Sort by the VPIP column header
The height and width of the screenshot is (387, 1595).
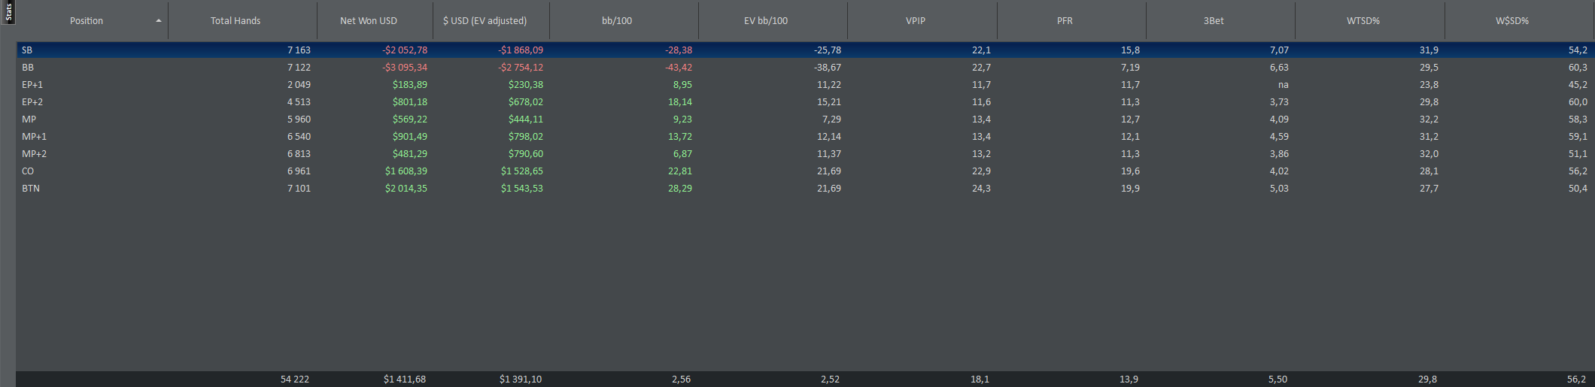(x=915, y=21)
